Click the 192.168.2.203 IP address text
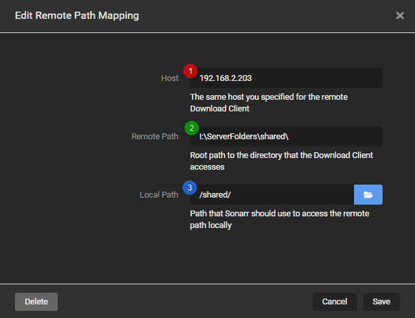This screenshot has width=415, height=318. click(226, 78)
